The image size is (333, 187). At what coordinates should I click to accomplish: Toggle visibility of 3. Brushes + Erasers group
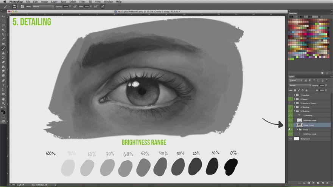[290, 103]
